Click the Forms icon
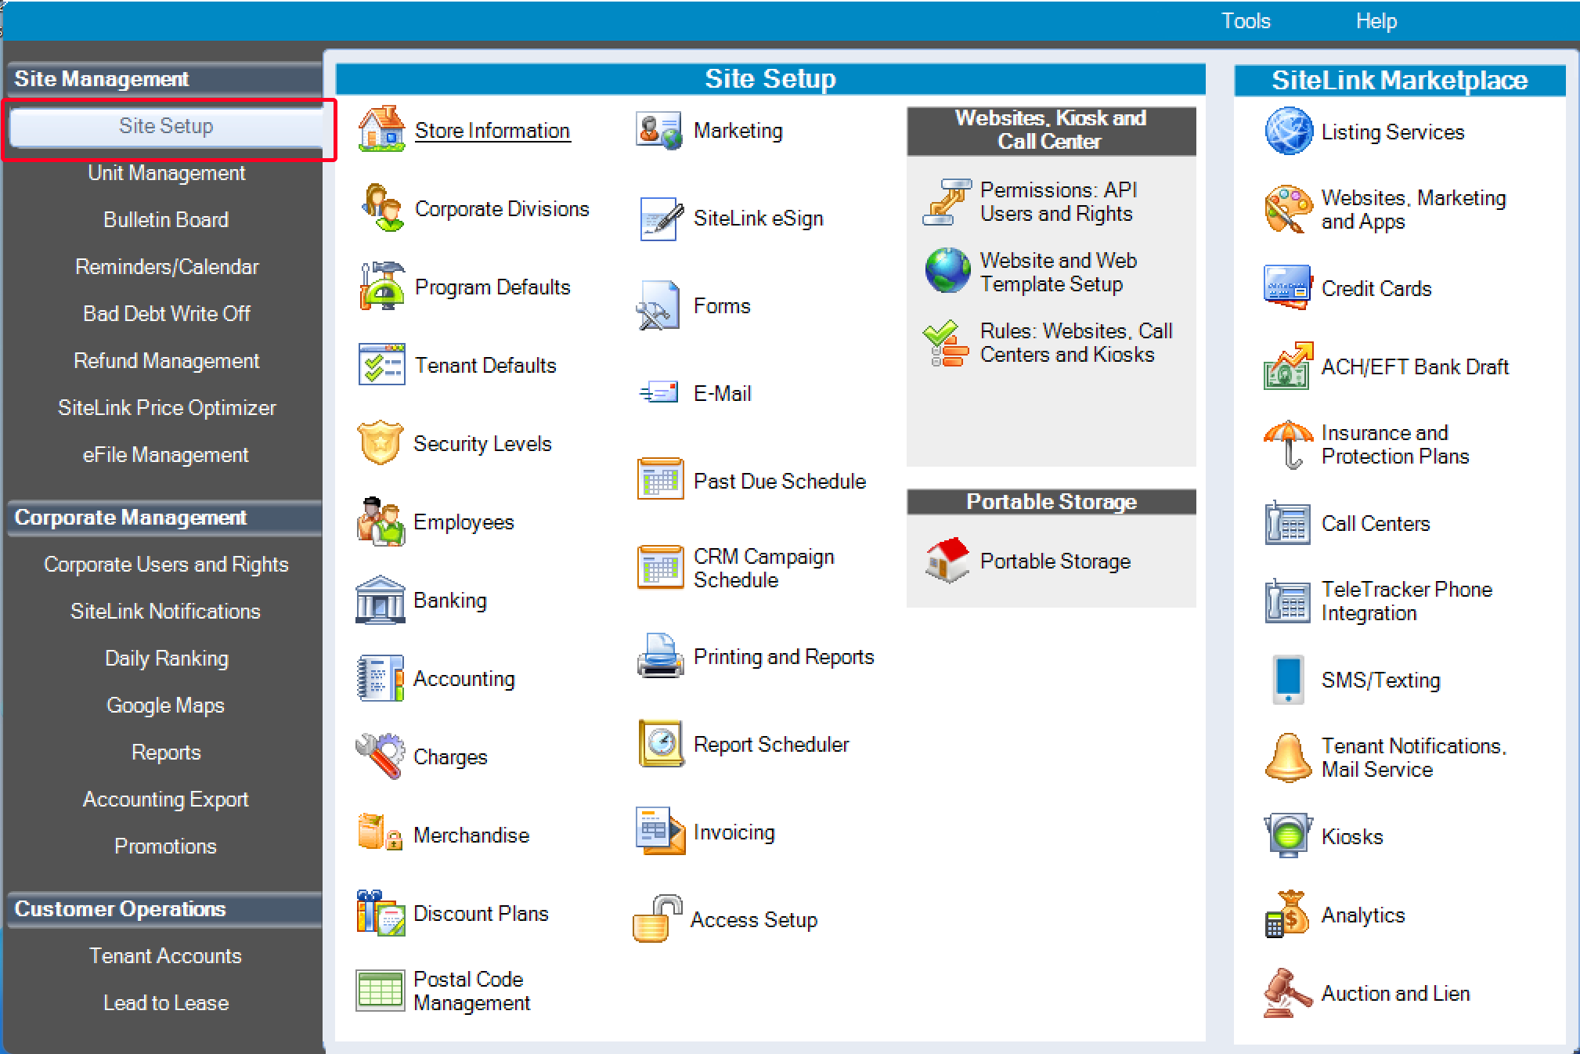This screenshot has height=1054, width=1580. pos(658,305)
